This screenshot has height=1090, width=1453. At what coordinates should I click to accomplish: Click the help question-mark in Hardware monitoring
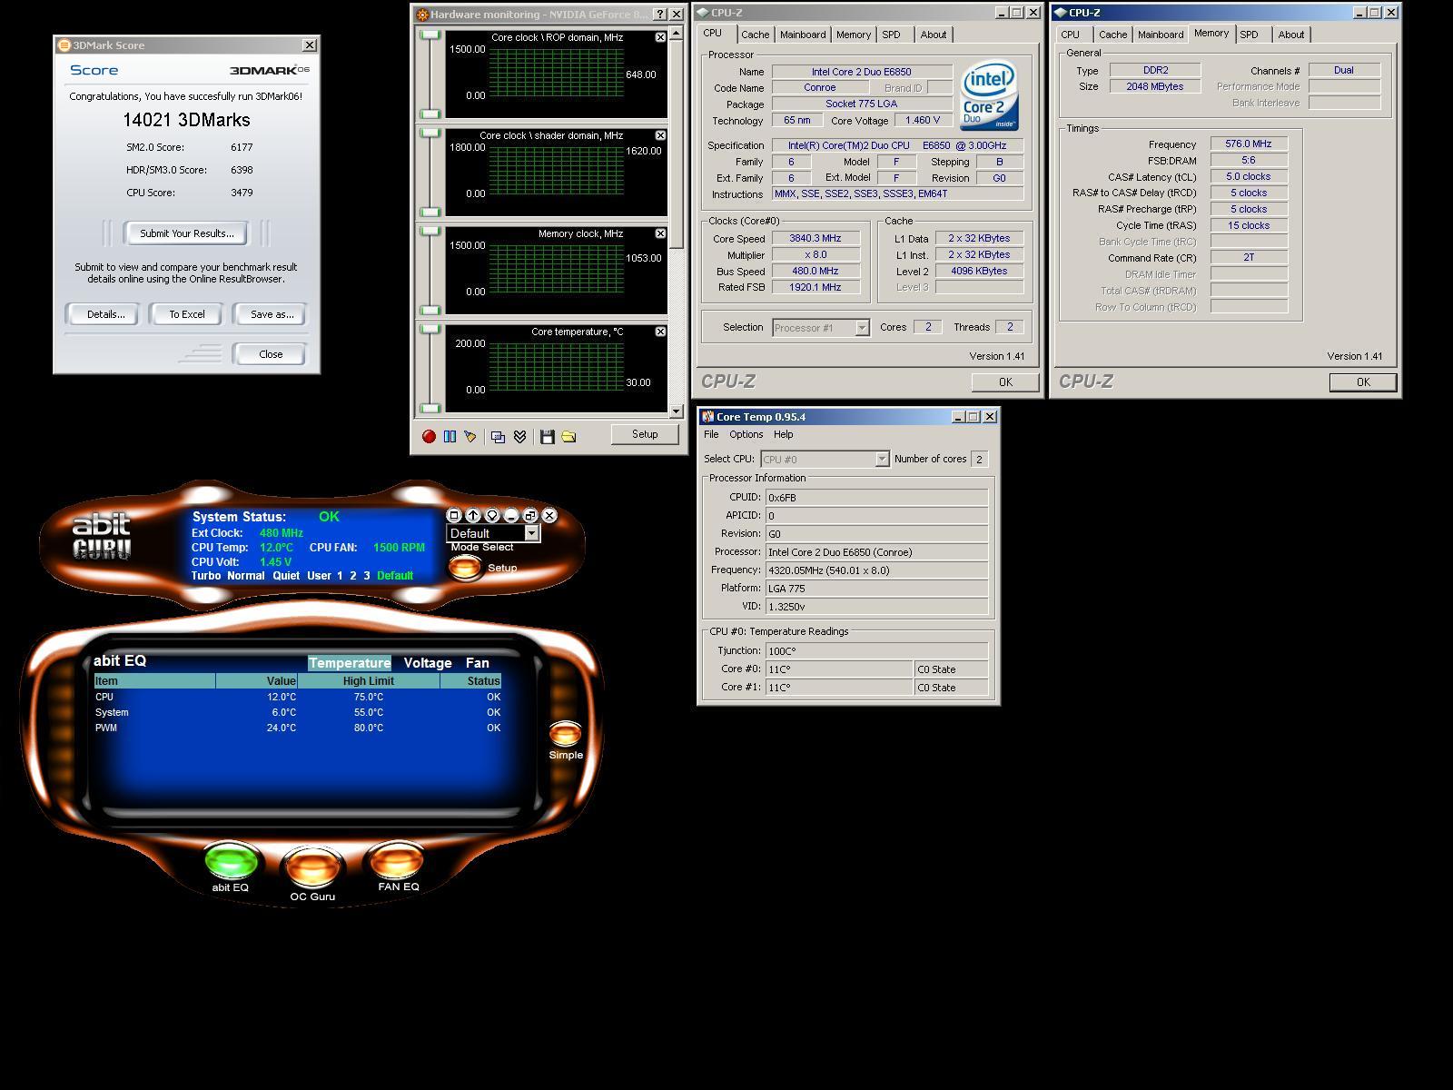coord(660,15)
